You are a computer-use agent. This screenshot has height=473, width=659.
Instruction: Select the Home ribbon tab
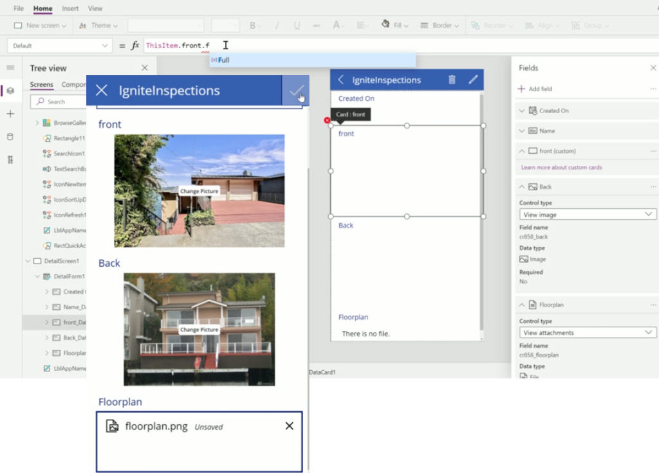tap(43, 8)
